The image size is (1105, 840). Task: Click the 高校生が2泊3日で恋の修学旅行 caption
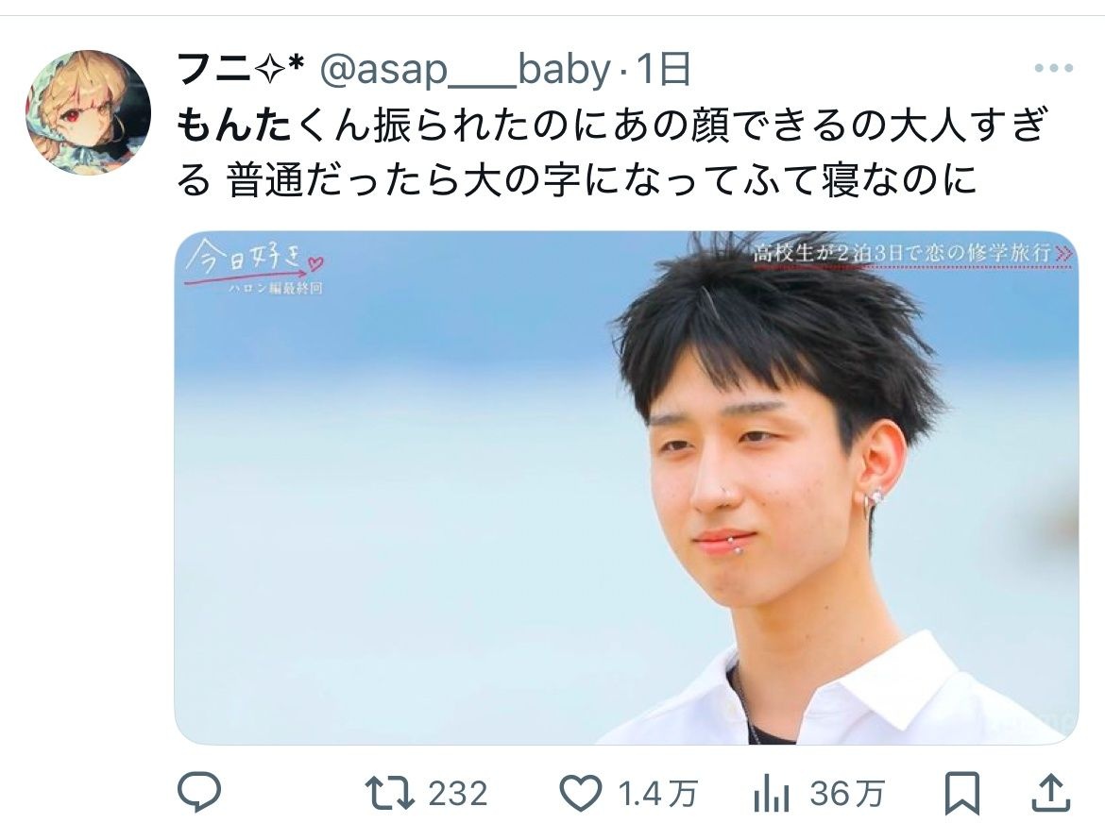tap(902, 253)
